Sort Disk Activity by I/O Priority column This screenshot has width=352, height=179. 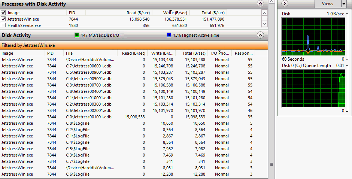[220, 53]
